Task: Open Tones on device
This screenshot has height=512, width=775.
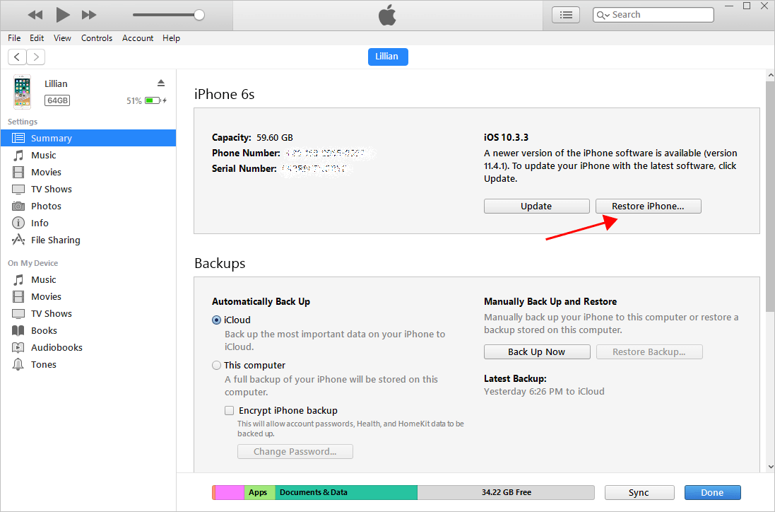Action: 88,365
